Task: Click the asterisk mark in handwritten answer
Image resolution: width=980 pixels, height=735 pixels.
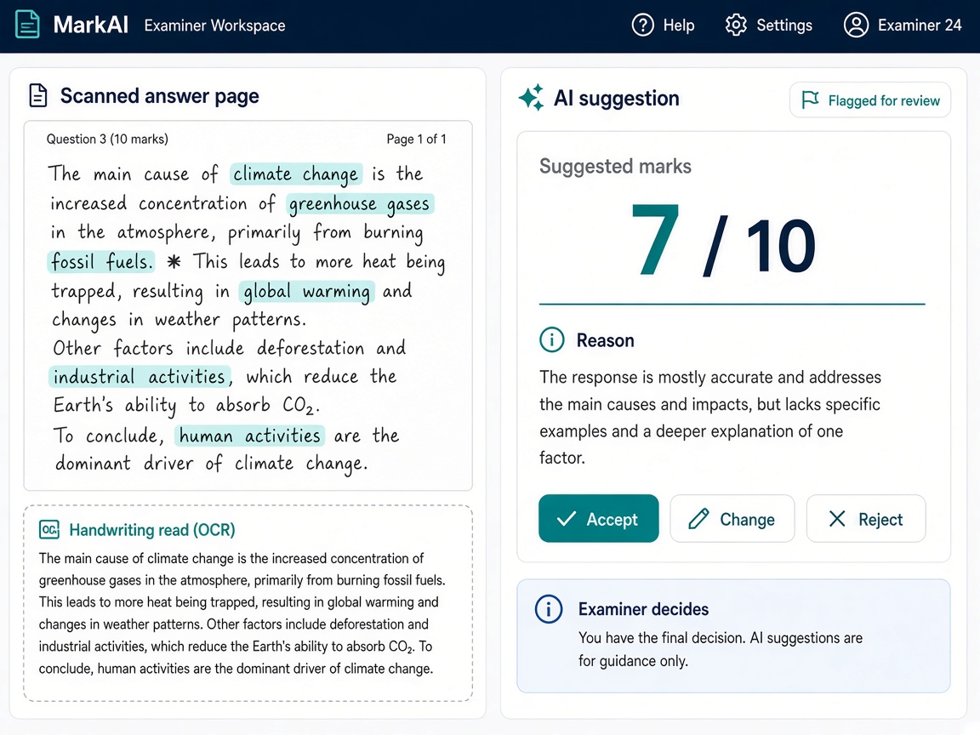Action: [x=174, y=261]
